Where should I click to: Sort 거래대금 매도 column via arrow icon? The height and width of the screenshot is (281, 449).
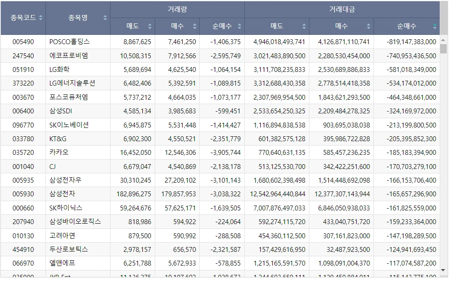304,26
